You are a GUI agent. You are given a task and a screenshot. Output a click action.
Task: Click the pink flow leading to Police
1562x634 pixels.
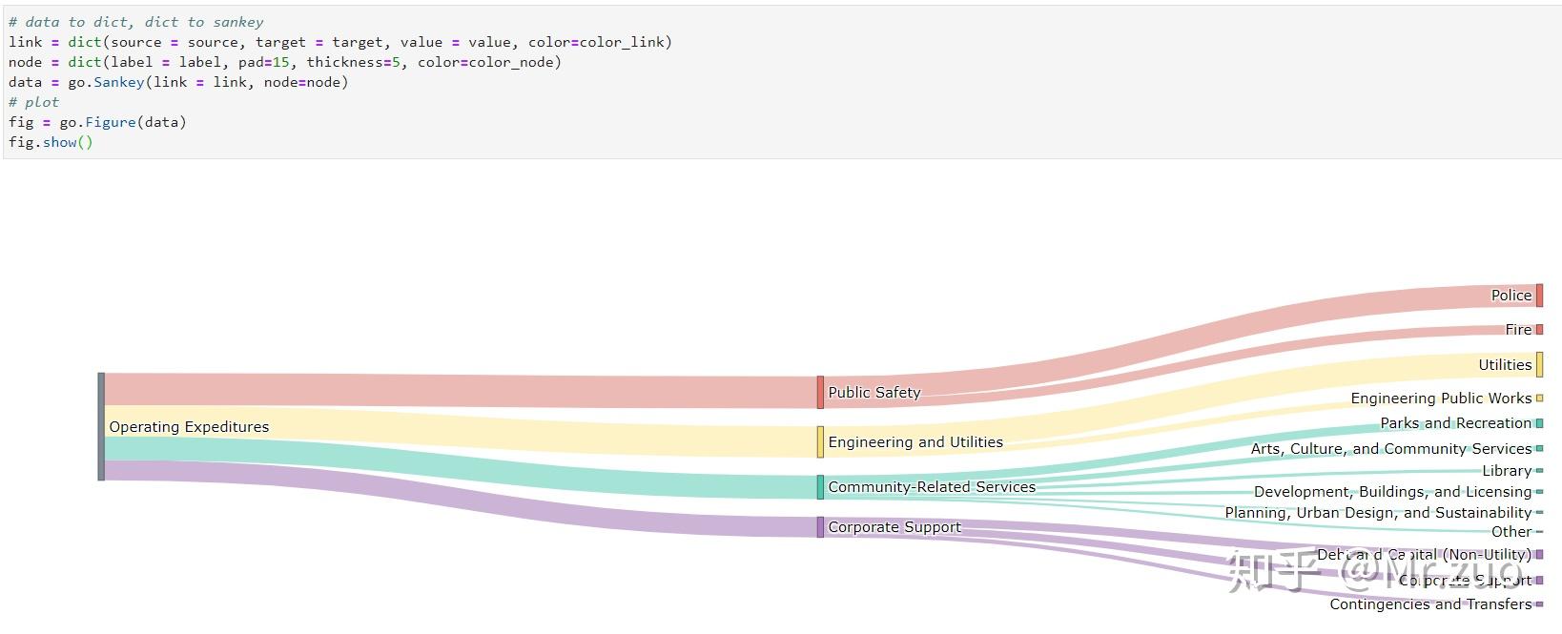coord(1240,329)
